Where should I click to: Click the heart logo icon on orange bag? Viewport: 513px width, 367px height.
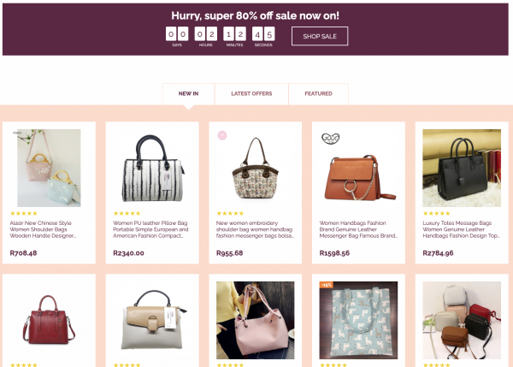pos(330,139)
